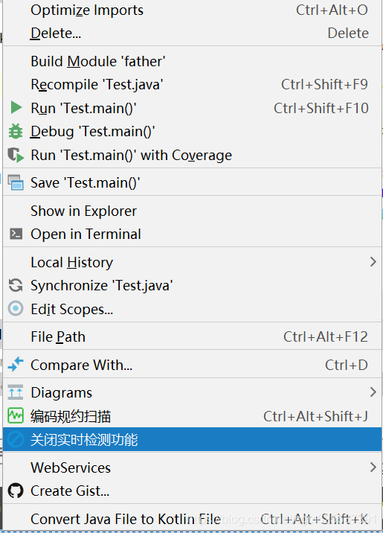
Task: Click the Open in Terminal icon
Action: click(16, 234)
